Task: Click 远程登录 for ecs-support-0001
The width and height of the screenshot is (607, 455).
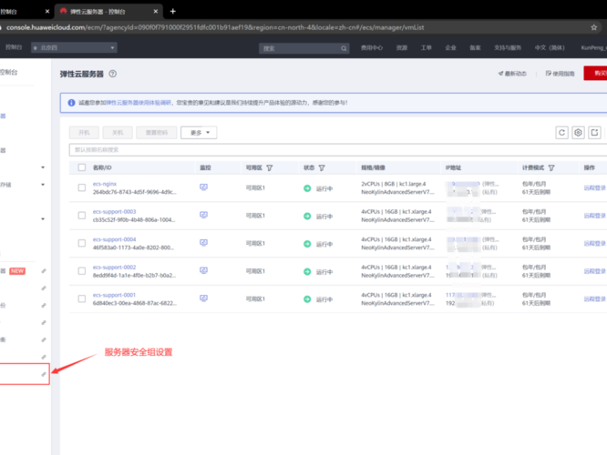Action: click(x=594, y=299)
